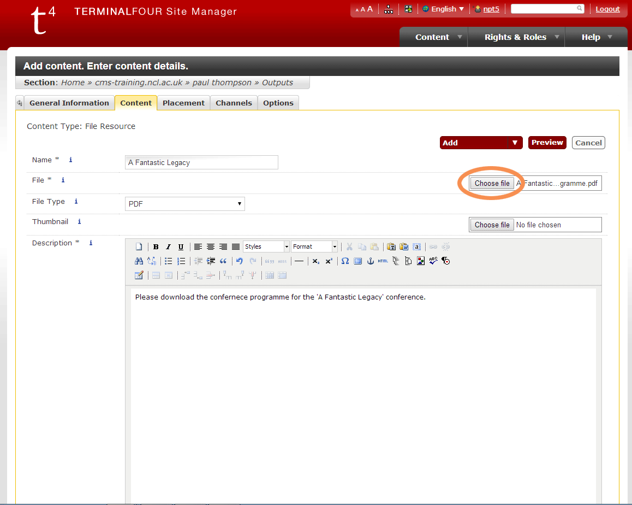Open the HTML source editor

[x=383, y=261]
